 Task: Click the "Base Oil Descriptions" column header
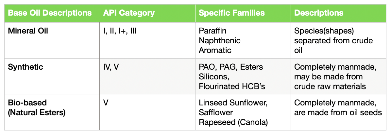50,13
